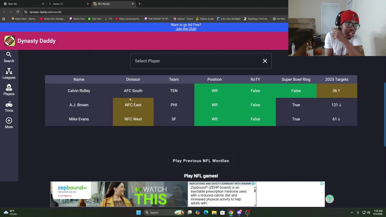Screen dimensions: 386x217
Task: Open the site information icon in address bar
Action: (x=26, y=12)
